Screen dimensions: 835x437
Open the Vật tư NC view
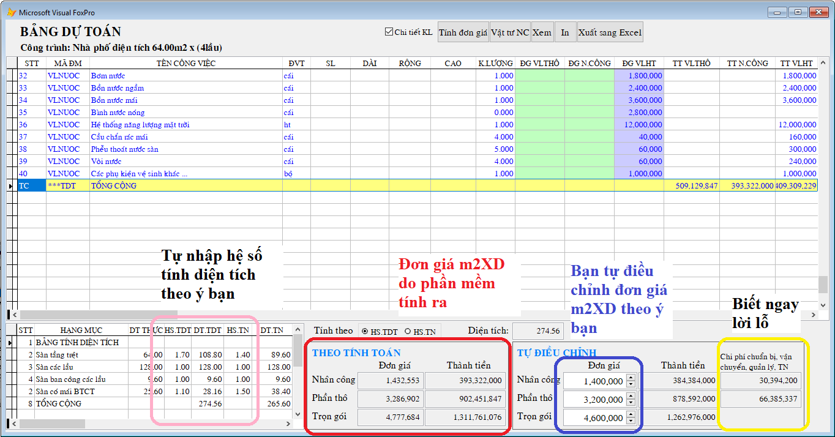click(510, 33)
